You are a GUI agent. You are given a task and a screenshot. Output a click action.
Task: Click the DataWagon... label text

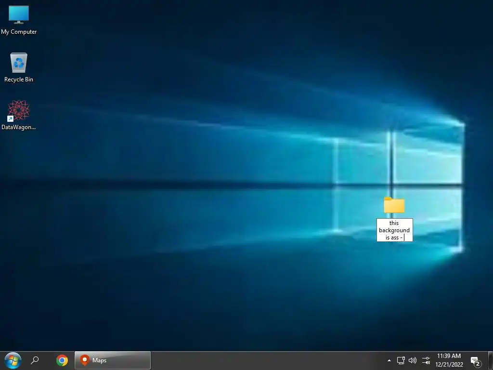click(19, 127)
